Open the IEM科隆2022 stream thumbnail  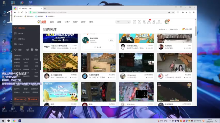click(60, 38)
